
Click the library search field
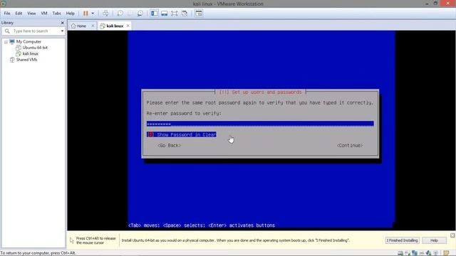(33, 31)
